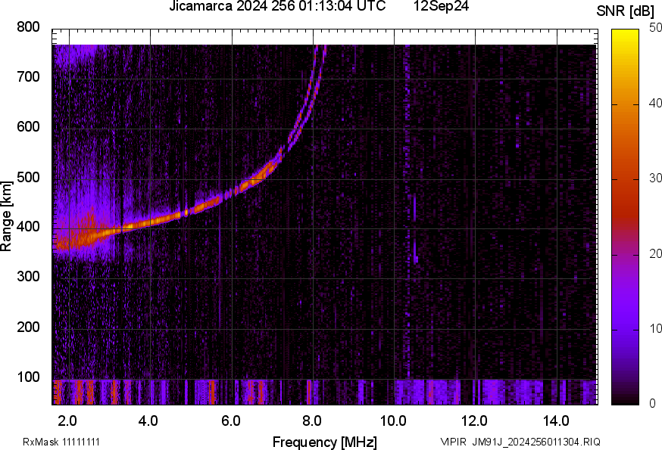Click the colorbar tick label '10'
The image size is (662, 450).
pos(655,328)
